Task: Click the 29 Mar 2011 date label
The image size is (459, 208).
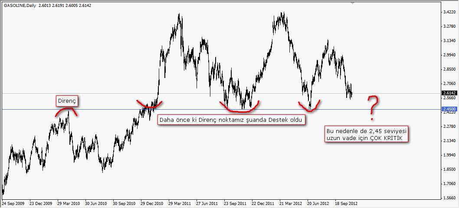Action: (179, 203)
